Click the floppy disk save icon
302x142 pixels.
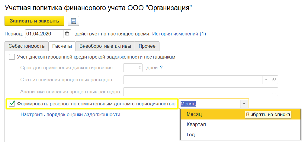(x=73, y=21)
